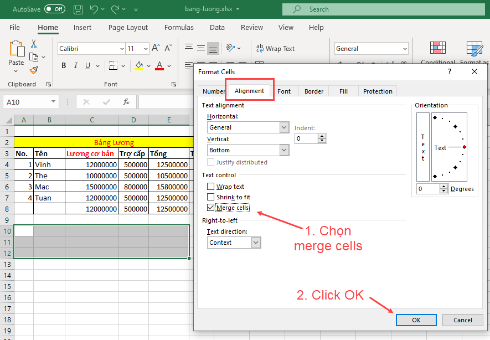
Task: Open the Horizontal alignment dropdown
Action: (283, 127)
